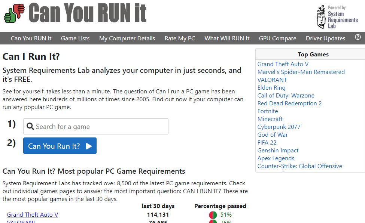Focus the Search for a game field
Viewport: 365px width, 223px height.
point(96,126)
